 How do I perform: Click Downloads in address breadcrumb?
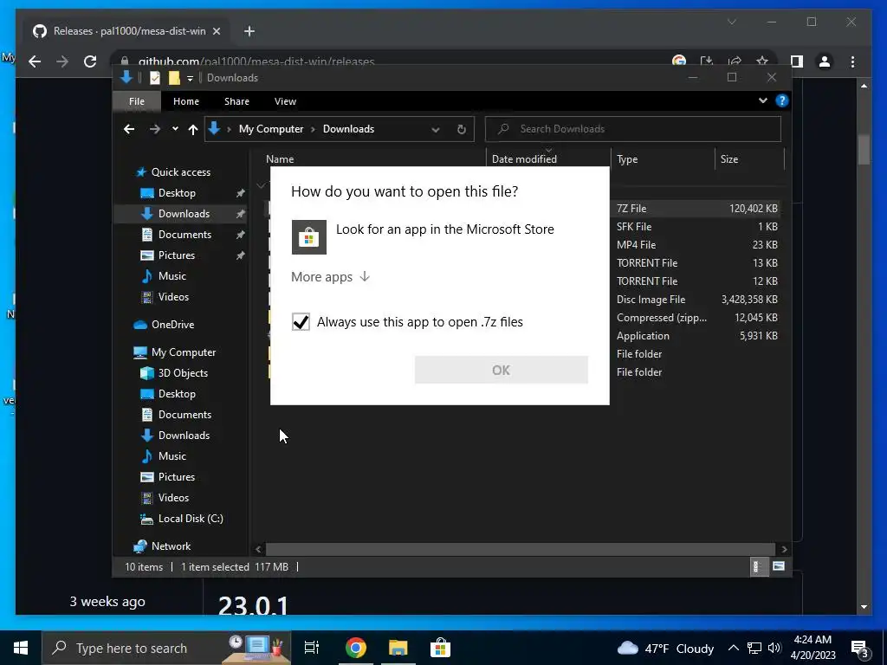click(x=348, y=129)
